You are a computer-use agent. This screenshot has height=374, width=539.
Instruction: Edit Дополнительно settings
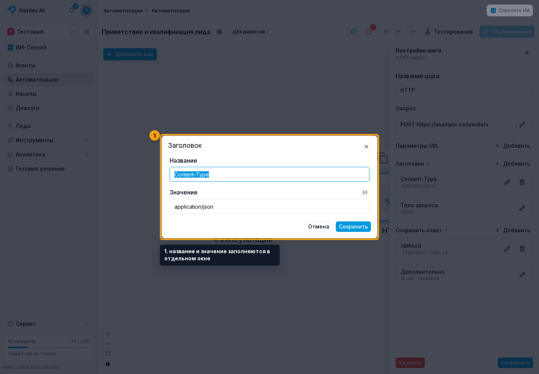pyautogui.click(x=522, y=275)
